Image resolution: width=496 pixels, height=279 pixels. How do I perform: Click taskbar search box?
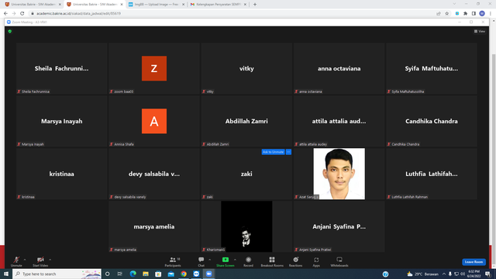57,274
